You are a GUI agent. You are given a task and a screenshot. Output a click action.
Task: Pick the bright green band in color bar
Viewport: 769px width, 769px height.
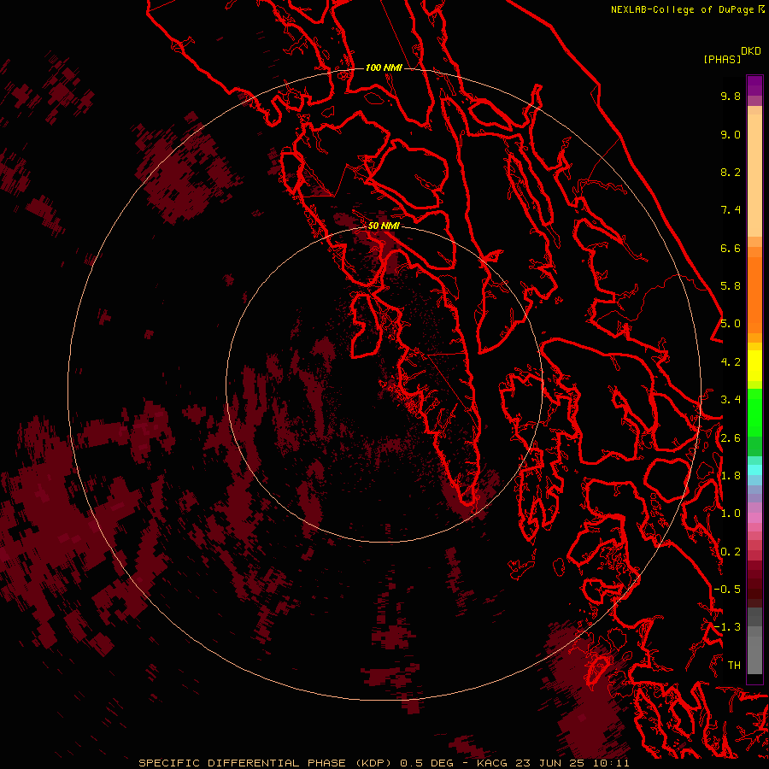pyautogui.click(x=754, y=414)
